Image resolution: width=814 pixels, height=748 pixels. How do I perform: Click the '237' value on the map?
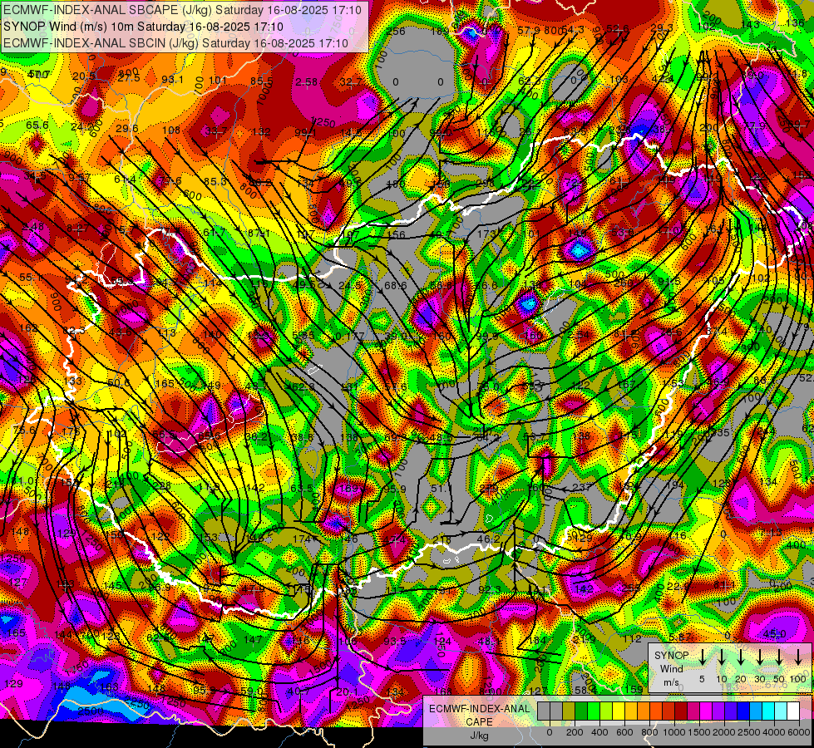pos(581,487)
